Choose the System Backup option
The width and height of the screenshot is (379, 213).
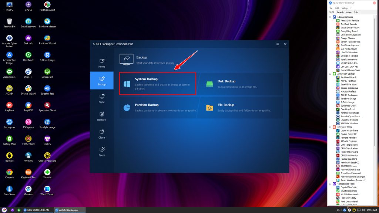(158, 84)
